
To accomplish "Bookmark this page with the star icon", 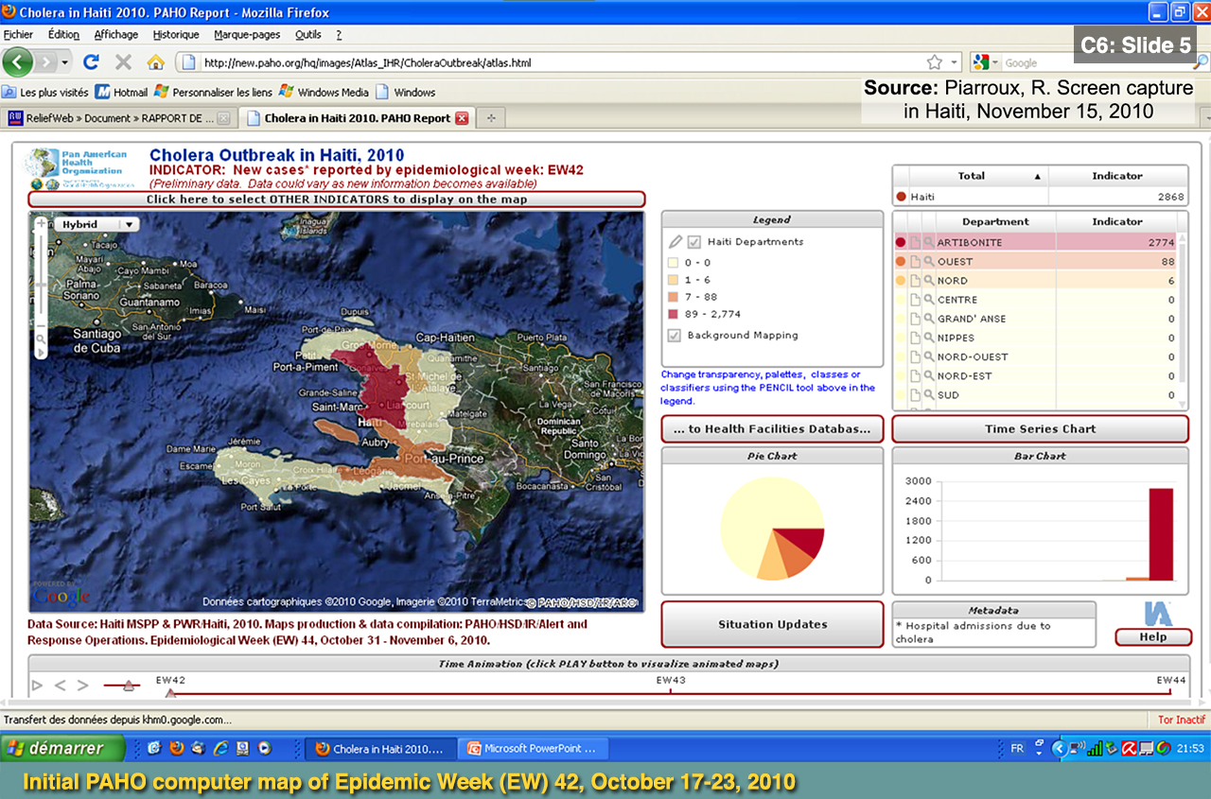I will (935, 62).
